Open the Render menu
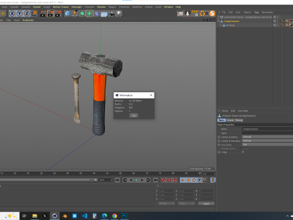Image resolution: width=293 pixels, height=220 pixels. [37, 7]
